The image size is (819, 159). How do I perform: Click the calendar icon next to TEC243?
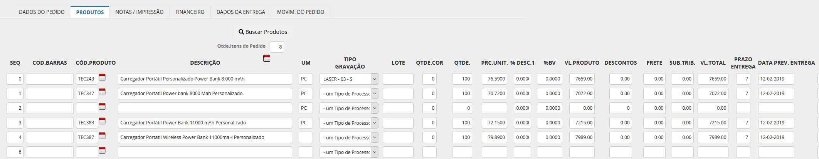click(x=102, y=77)
